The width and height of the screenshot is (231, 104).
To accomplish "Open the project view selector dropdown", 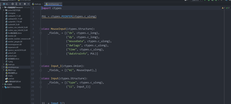I will (x=6, y=4).
